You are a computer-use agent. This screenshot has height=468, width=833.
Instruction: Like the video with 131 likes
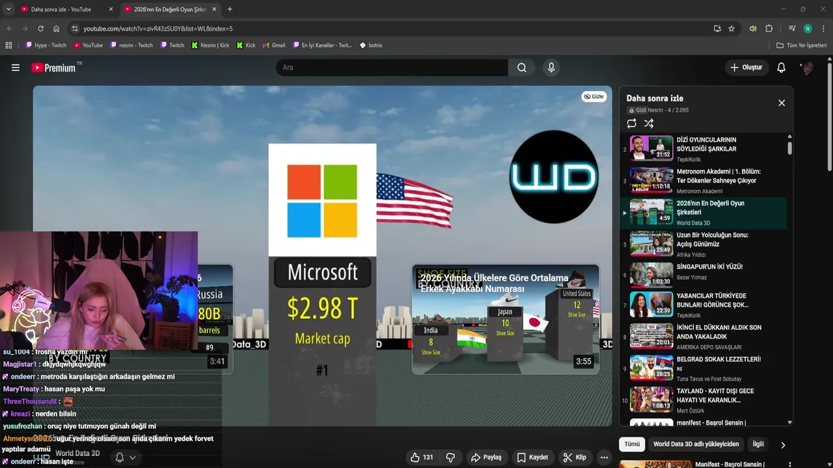pos(421,457)
